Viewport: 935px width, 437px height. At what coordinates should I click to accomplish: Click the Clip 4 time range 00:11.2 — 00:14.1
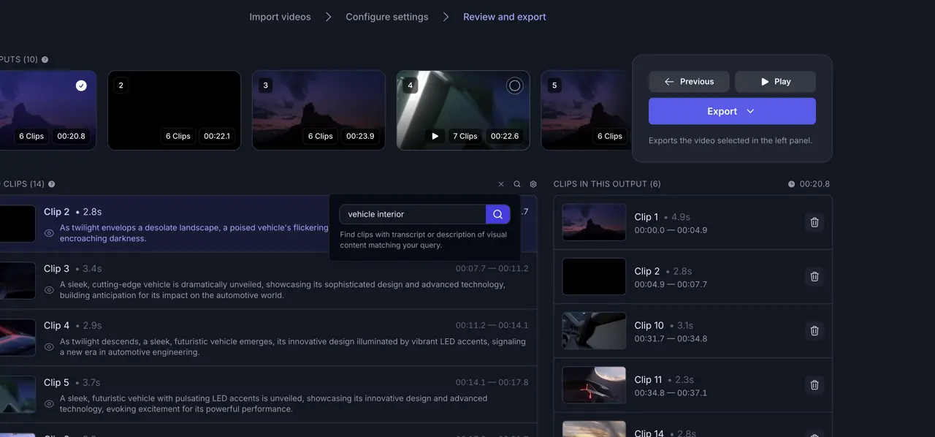(x=492, y=326)
